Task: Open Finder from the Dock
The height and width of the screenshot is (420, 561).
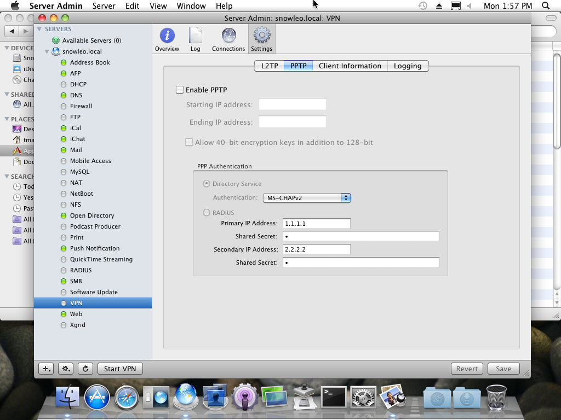Action: [x=67, y=396]
